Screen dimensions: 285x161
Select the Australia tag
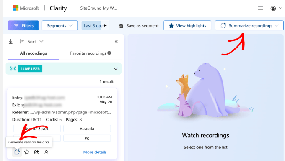tap(87, 128)
